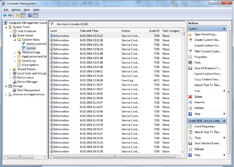Image resolution: width=234 pixels, height=167 pixels.
Task: Collapse the Event Viewer tree node
Action: [x=11, y=36]
